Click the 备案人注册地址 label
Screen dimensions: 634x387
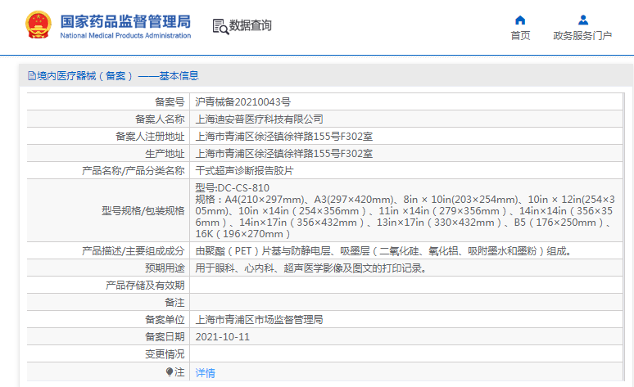click(150, 137)
